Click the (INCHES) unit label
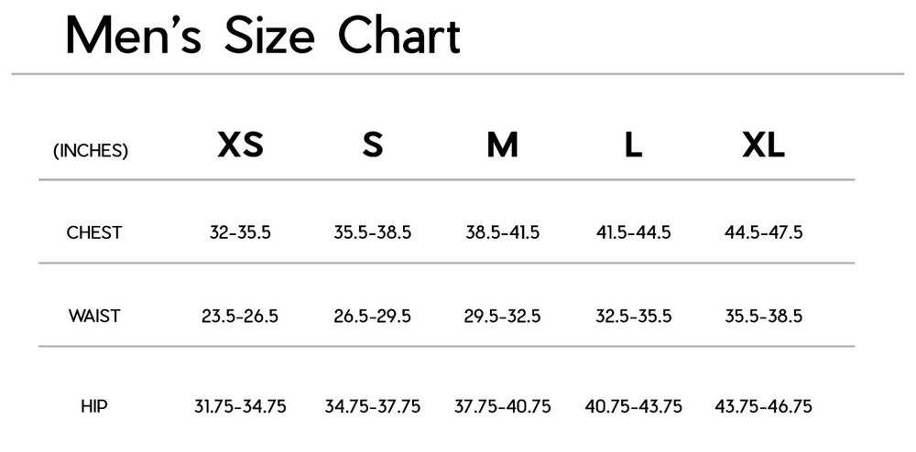This screenshot has width=916, height=452. coord(91,151)
